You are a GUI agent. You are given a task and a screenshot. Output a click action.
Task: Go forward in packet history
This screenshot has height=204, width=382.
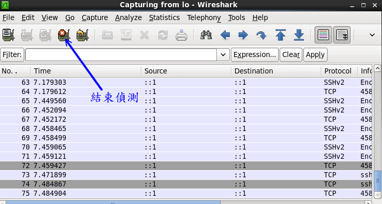click(243, 35)
